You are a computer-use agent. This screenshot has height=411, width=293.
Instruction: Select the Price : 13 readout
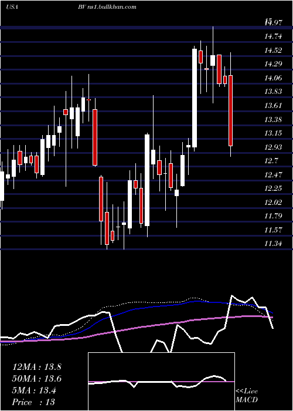33,402
